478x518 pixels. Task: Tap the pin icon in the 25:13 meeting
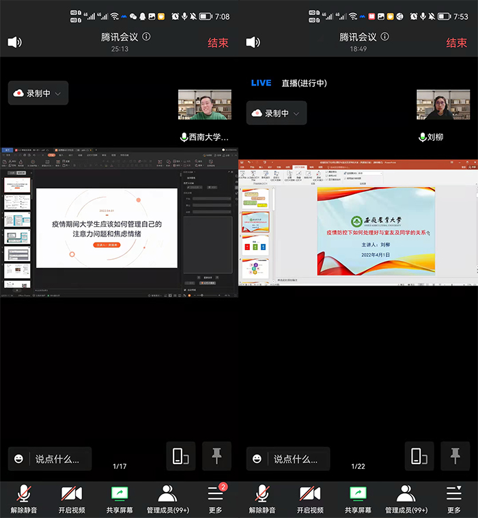click(216, 456)
